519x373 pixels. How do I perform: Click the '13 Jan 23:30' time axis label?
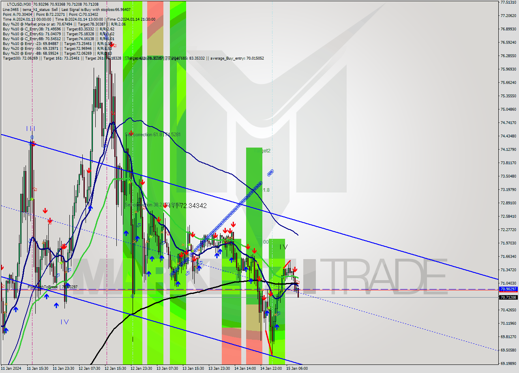[219, 369]
